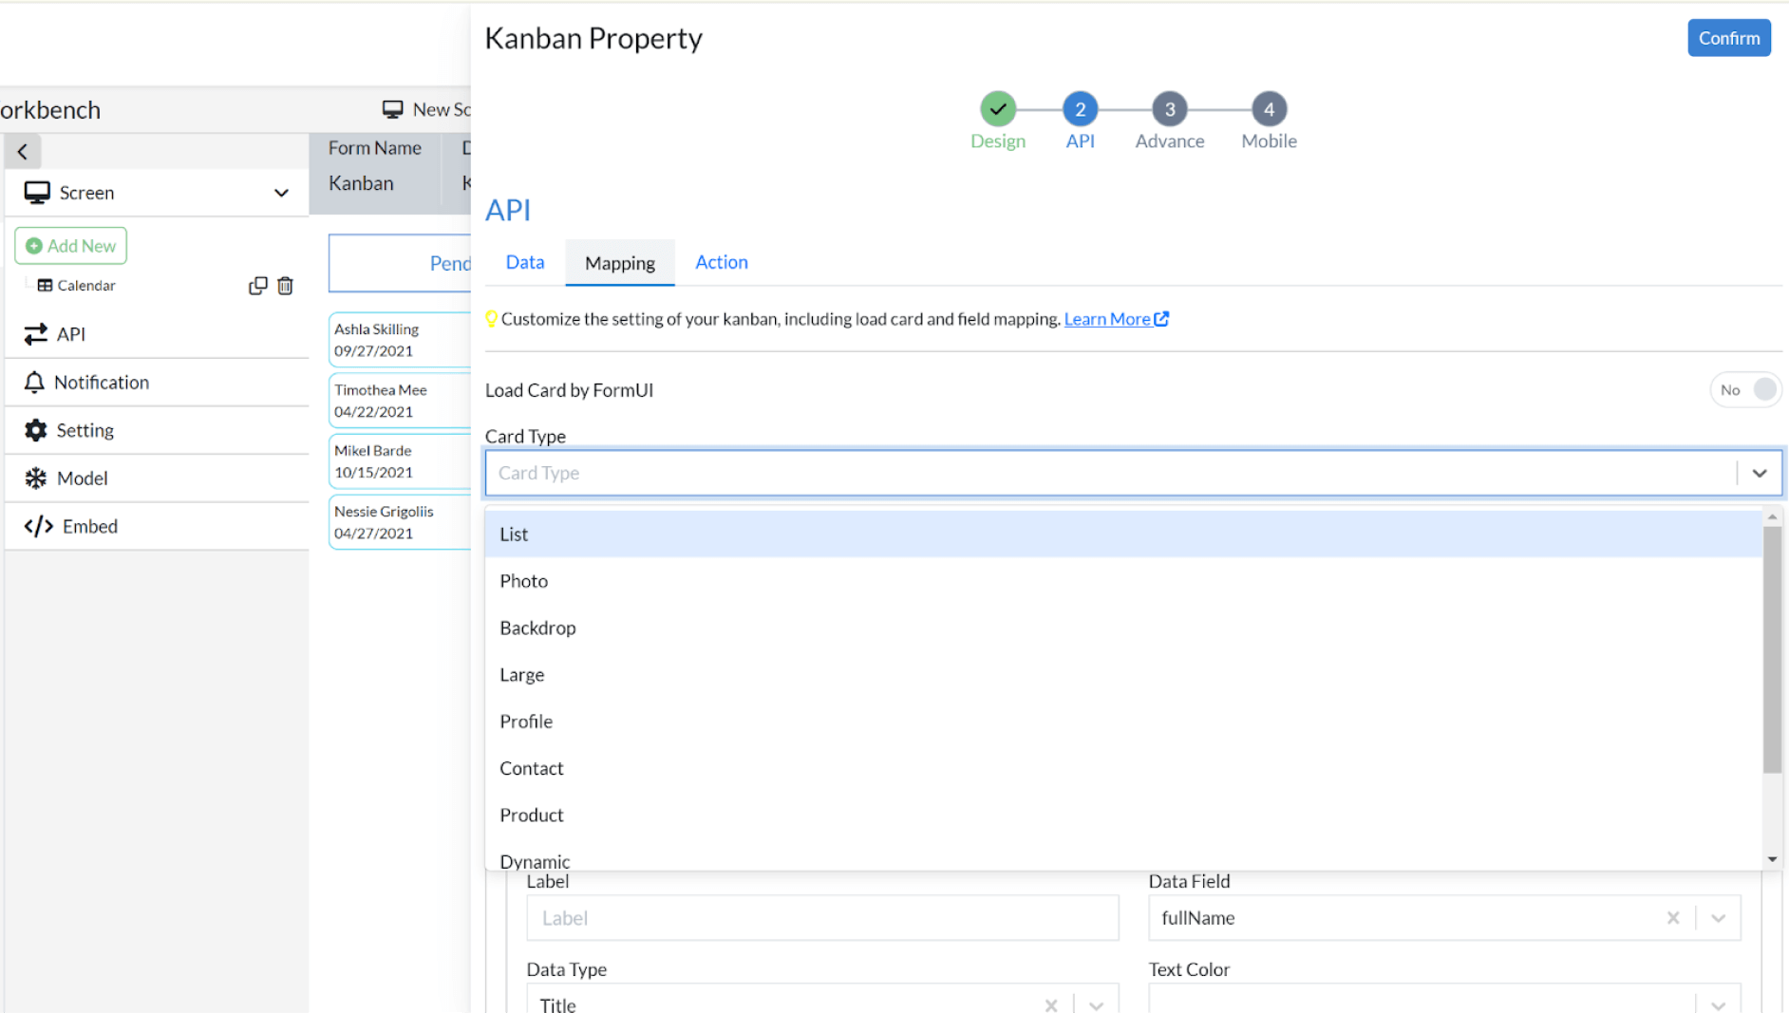This screenshot has width=1789, height=1013.
Task: Click the New Screen monitor icon
Action: tap(392, 108)
